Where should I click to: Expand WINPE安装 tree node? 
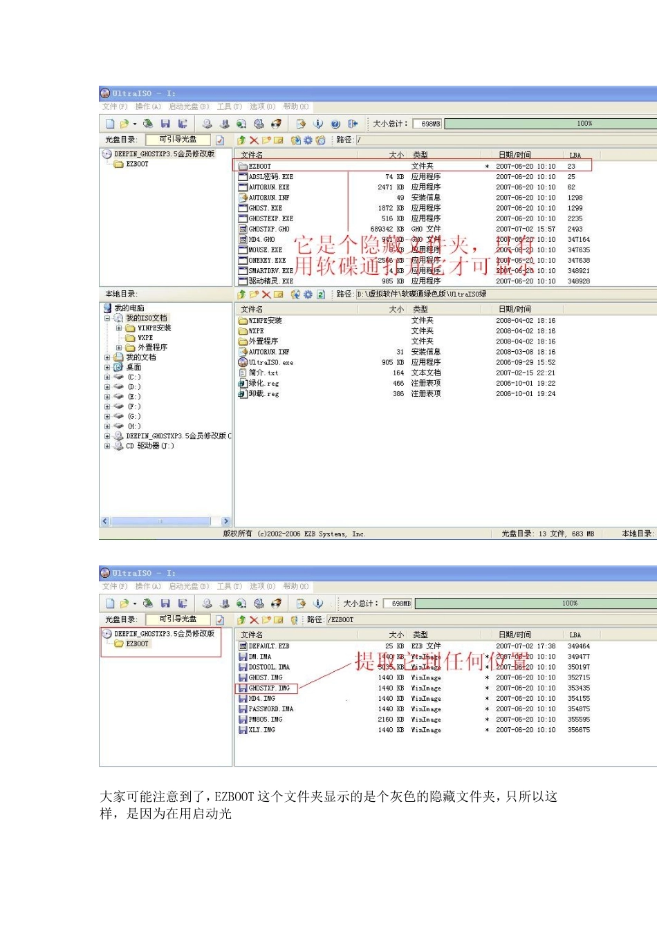coord(119,328)
